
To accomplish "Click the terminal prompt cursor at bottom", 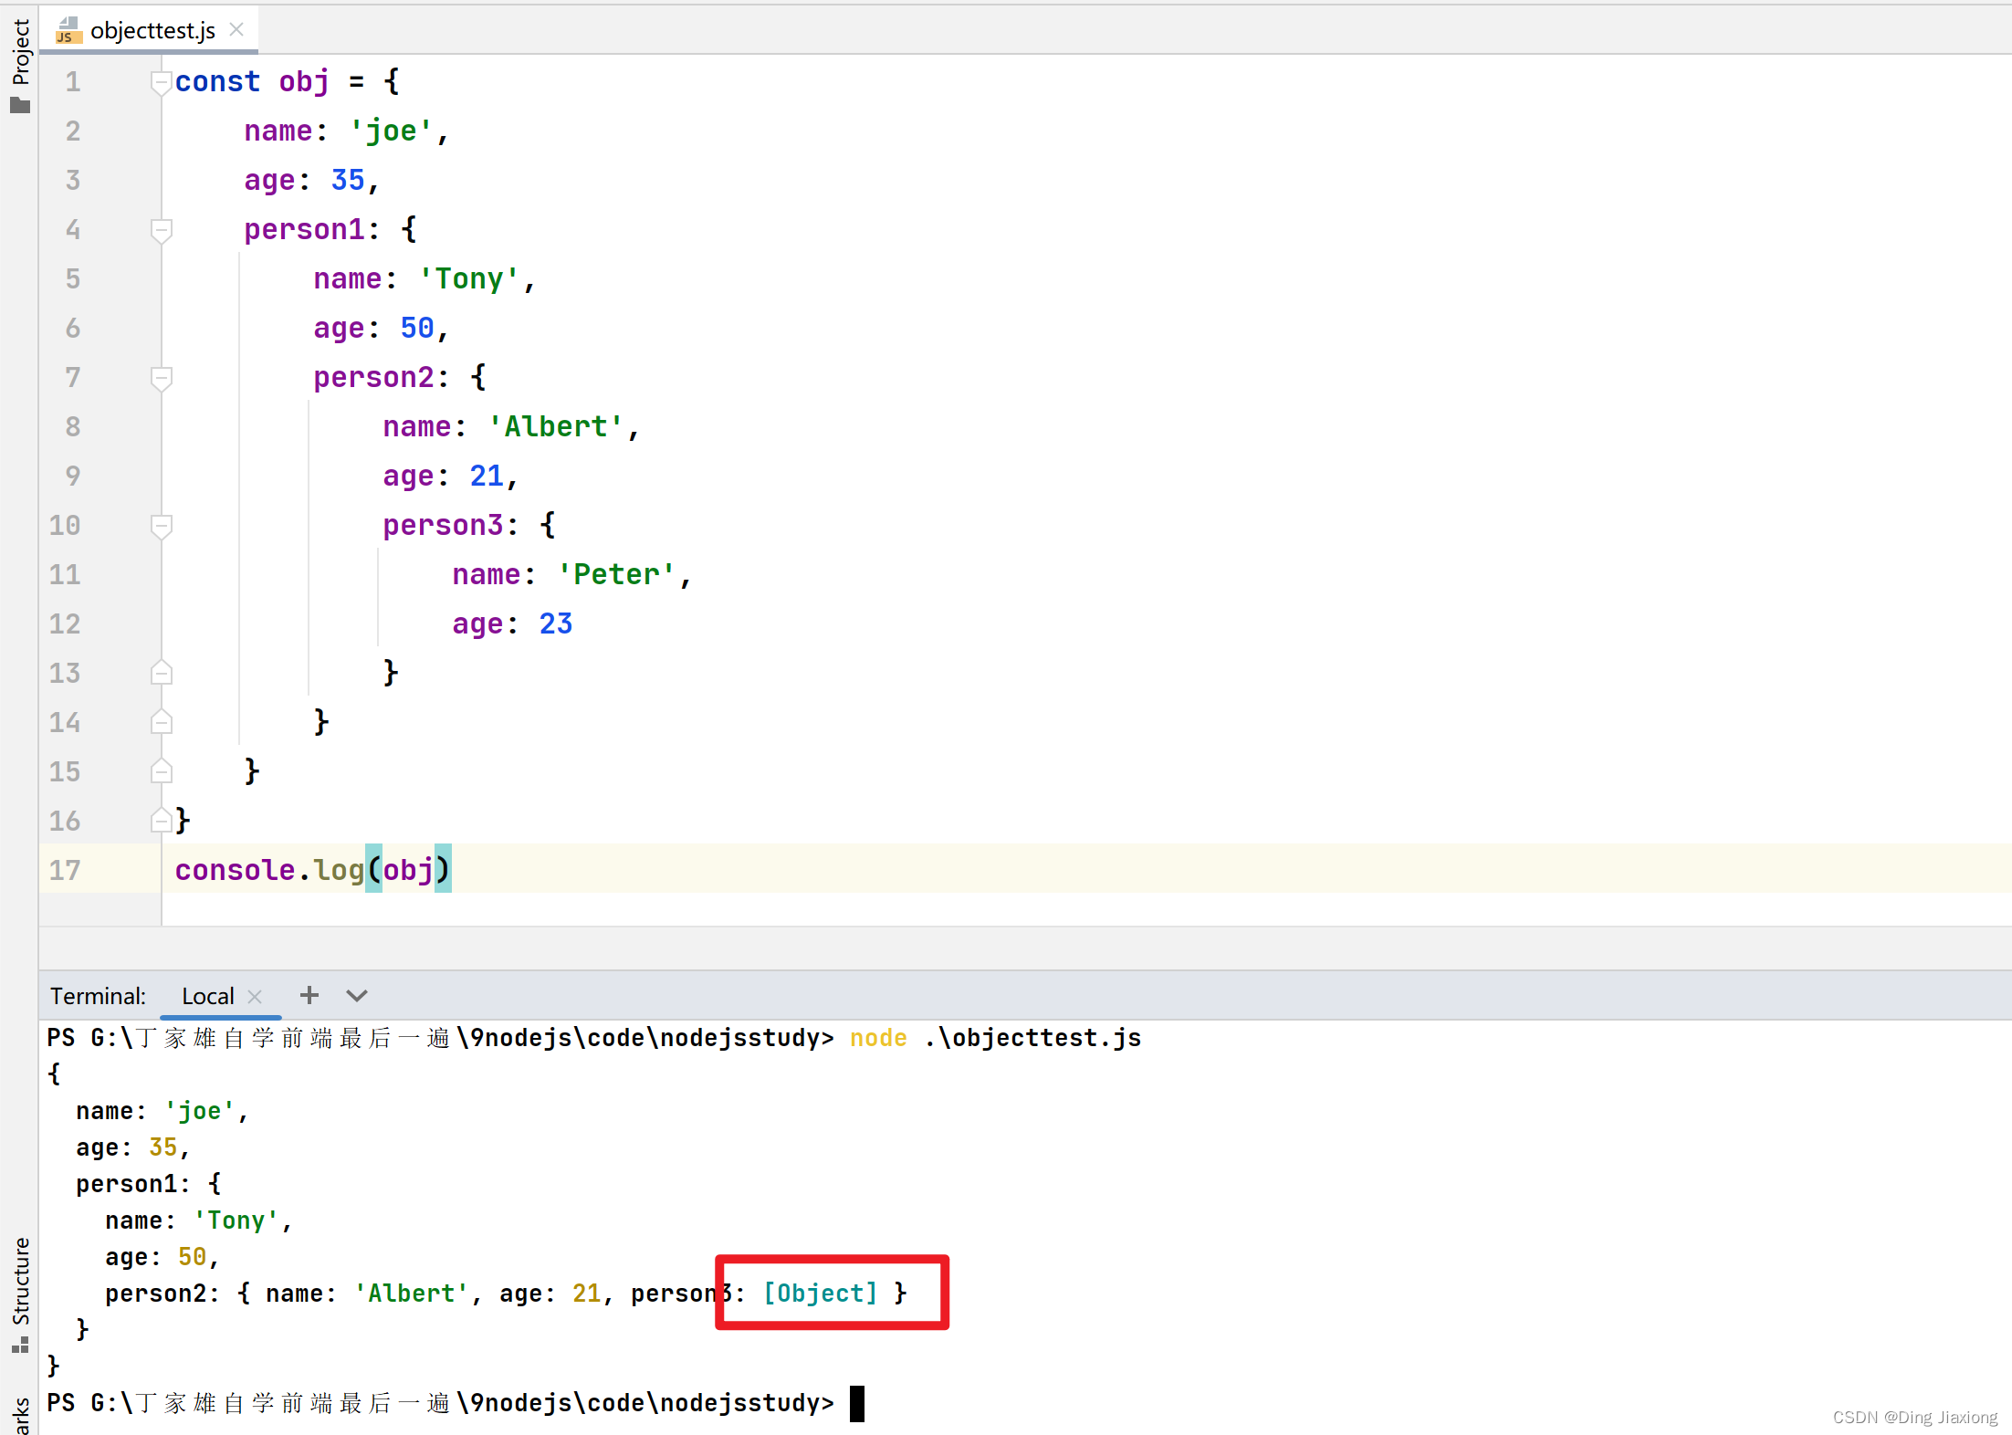I will 856,1403.
